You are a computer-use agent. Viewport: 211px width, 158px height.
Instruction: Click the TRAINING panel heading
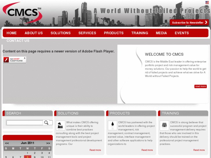(x=170, y=113)
